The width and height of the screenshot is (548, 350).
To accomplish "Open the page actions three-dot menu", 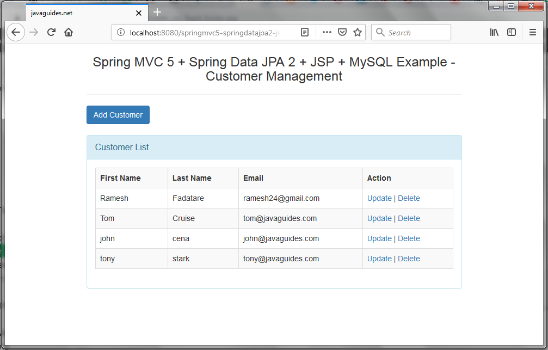I will click(327, 33).
